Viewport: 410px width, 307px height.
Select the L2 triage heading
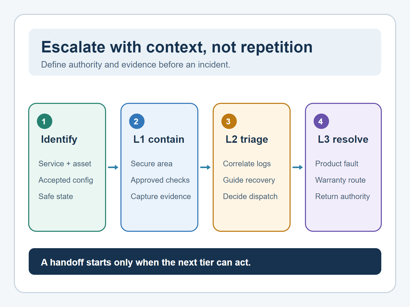click(247, 139)
